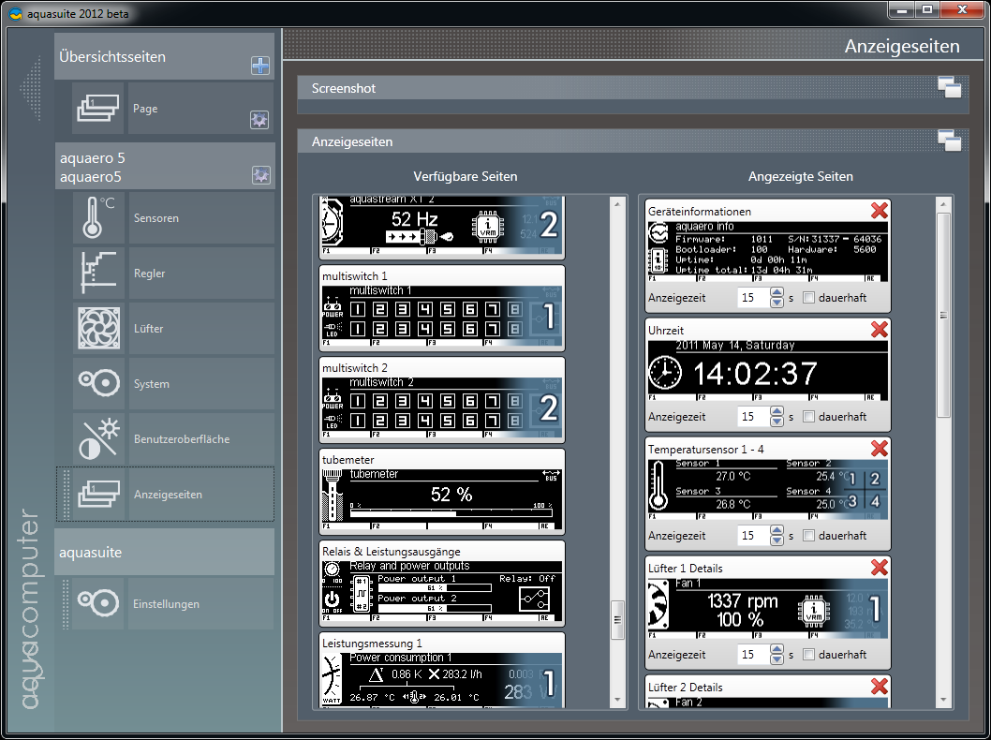Select the aquastream XT 2 page thumbnail
This screenshot has height=740, width=991.
(442, 226)
